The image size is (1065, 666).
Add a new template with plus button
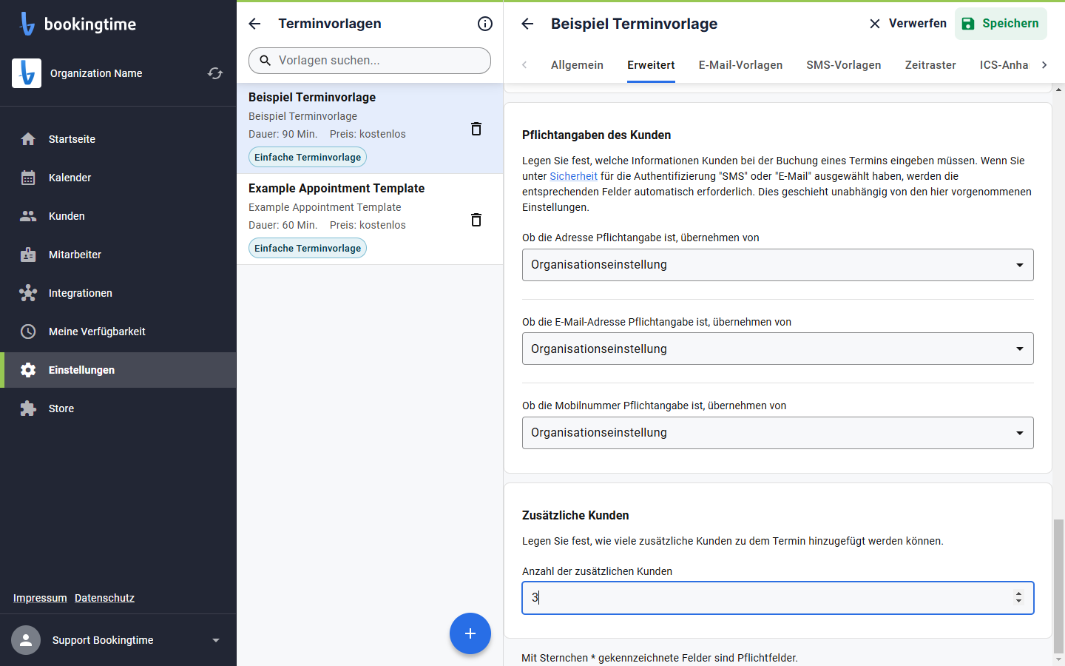tap(470, 633)
